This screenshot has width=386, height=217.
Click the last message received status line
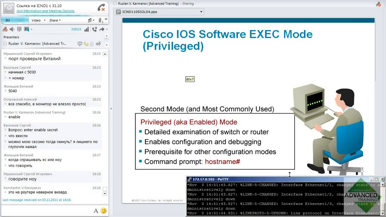(37, 200)
